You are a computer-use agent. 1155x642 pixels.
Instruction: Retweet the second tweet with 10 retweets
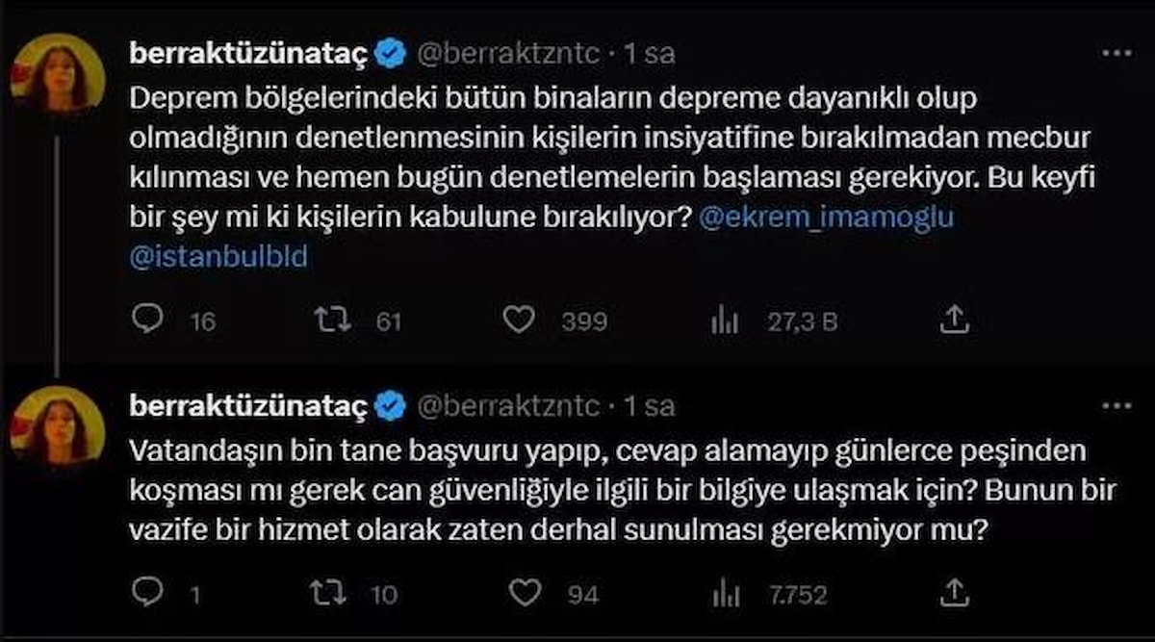(331, 593)
